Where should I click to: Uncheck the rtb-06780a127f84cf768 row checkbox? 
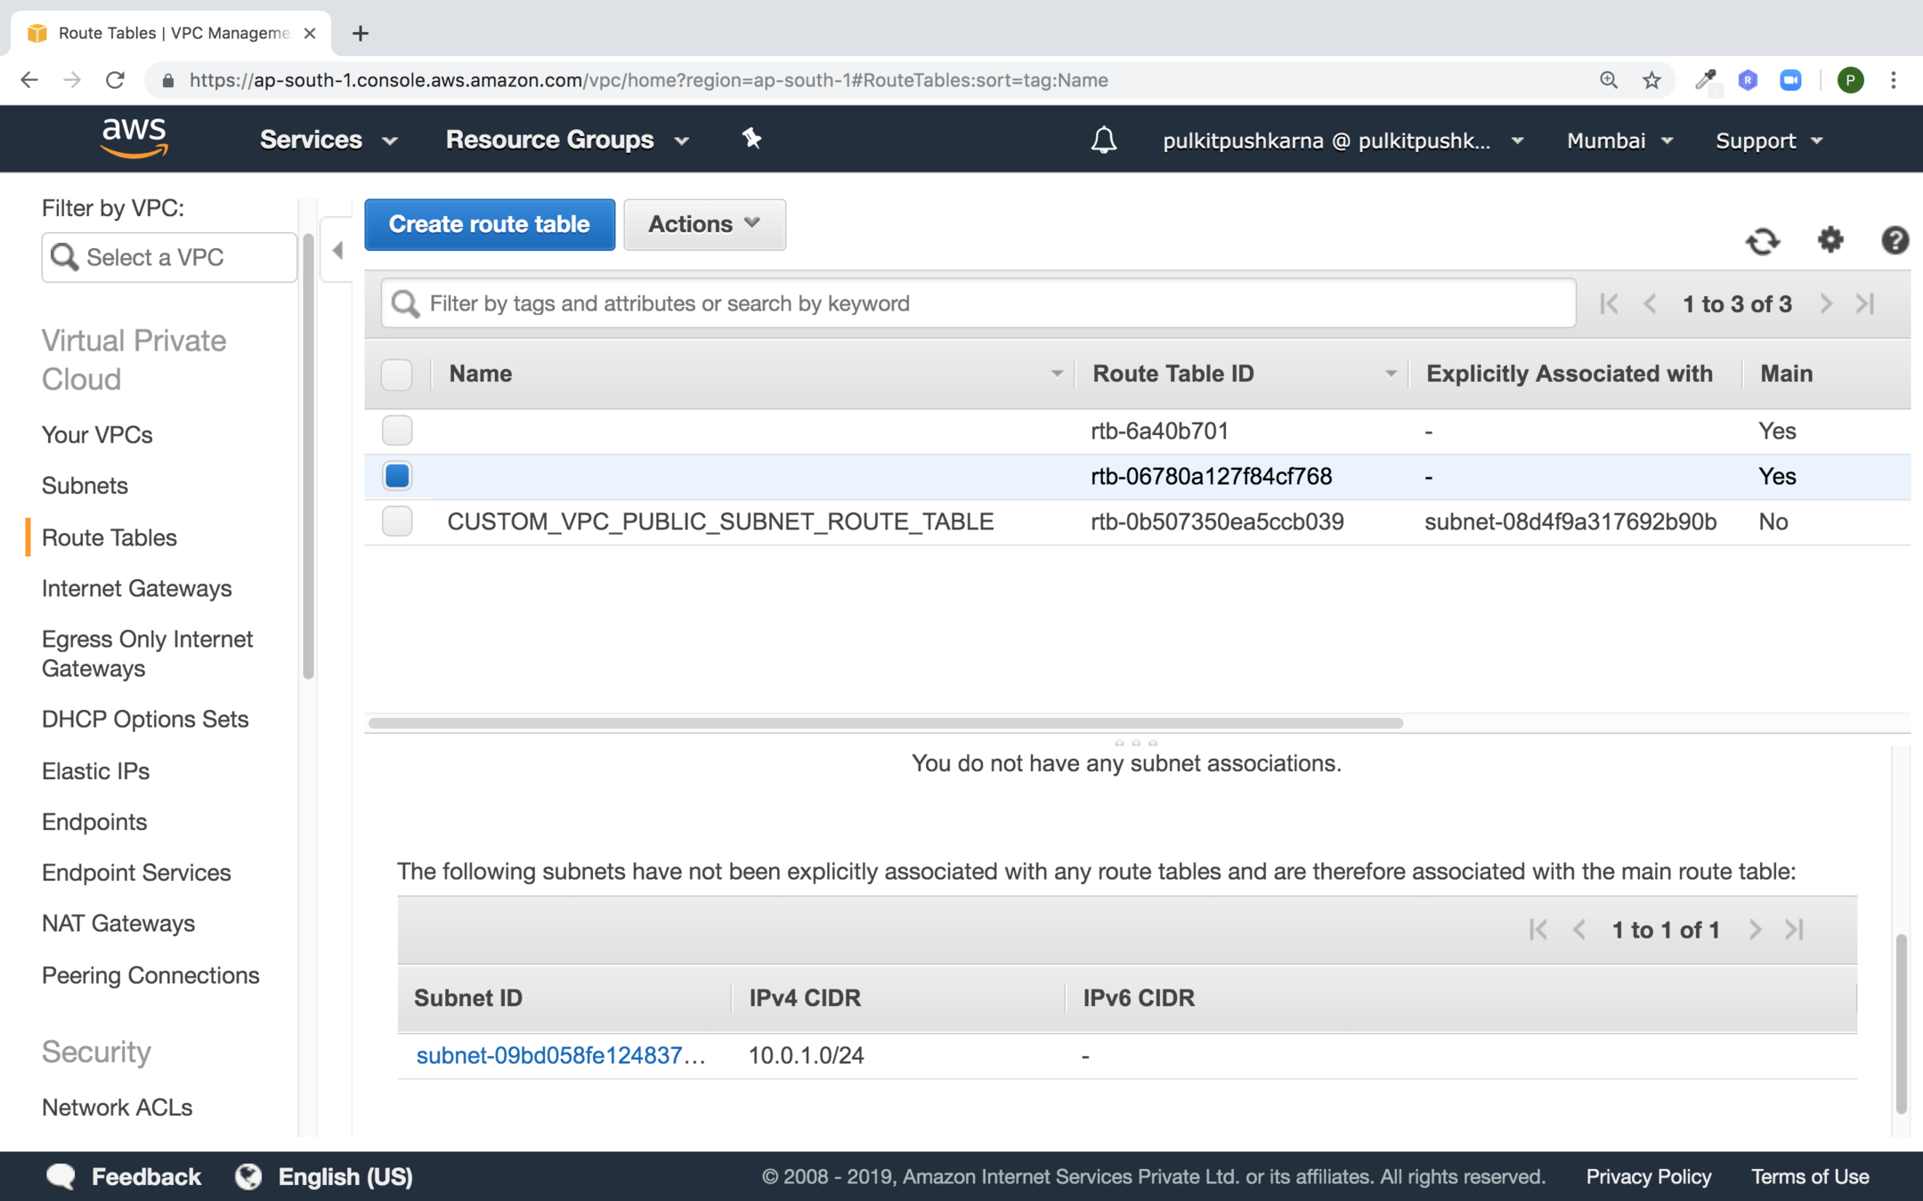pos(397,476)
